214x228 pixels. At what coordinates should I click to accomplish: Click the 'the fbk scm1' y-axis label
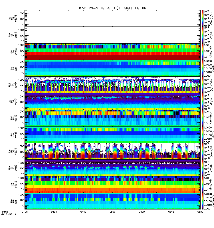(14, 201)
